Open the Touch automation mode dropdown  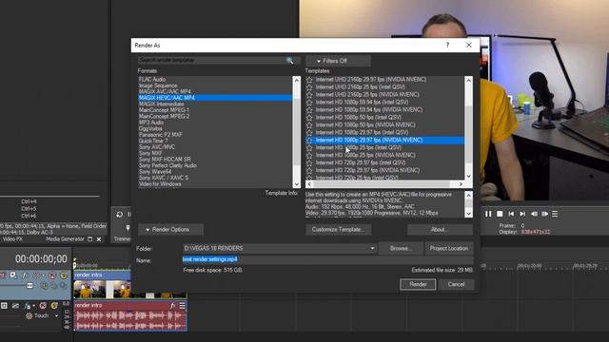[56, 316]
